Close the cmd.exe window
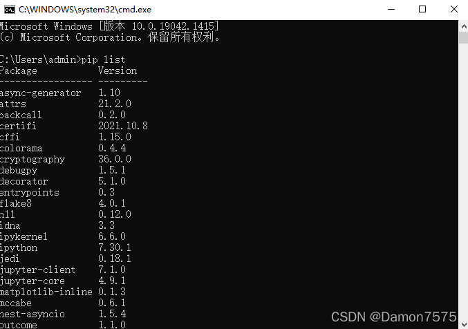 (x=454, y=9)
